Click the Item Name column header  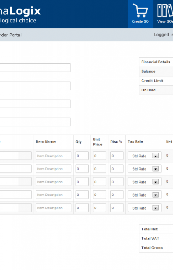coord(46,142)
